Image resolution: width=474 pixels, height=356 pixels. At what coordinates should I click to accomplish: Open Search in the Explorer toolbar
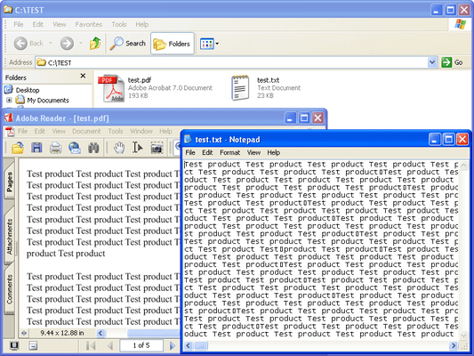pyautogui.click(x=127, y=44)
